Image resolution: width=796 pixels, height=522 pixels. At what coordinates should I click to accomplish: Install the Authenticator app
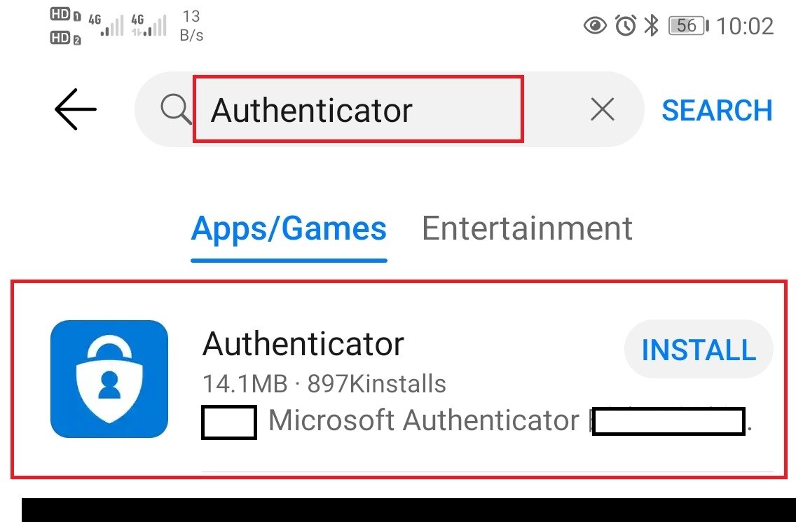[699, 350]
